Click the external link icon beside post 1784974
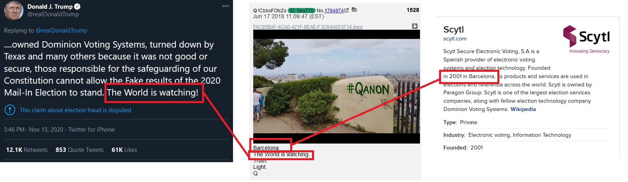Screen dimensions: 628x182 pyautogui.click(x=347, y=10)
